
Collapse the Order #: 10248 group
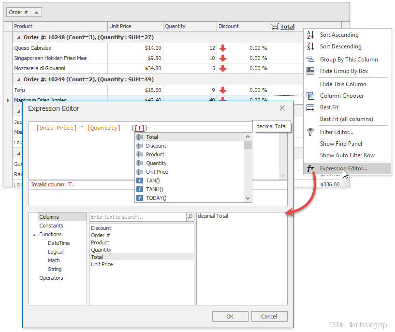18,37
